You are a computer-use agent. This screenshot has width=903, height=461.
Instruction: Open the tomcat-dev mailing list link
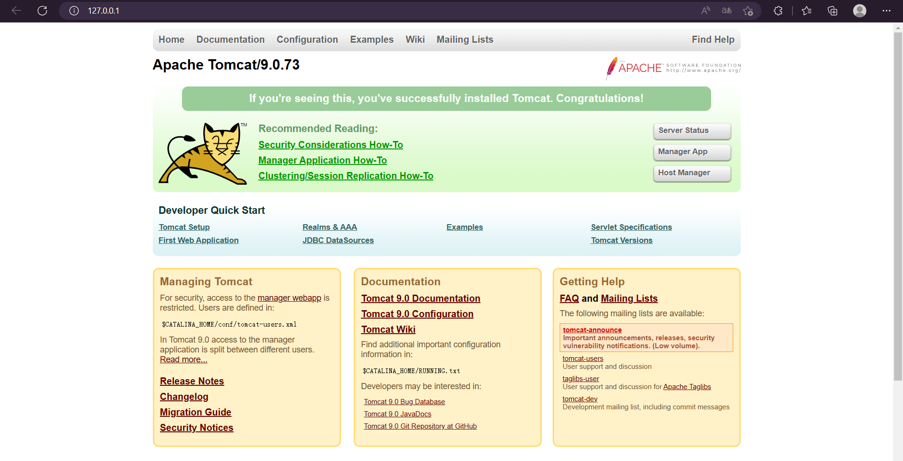pyautogui.click(x=580, y=399)
